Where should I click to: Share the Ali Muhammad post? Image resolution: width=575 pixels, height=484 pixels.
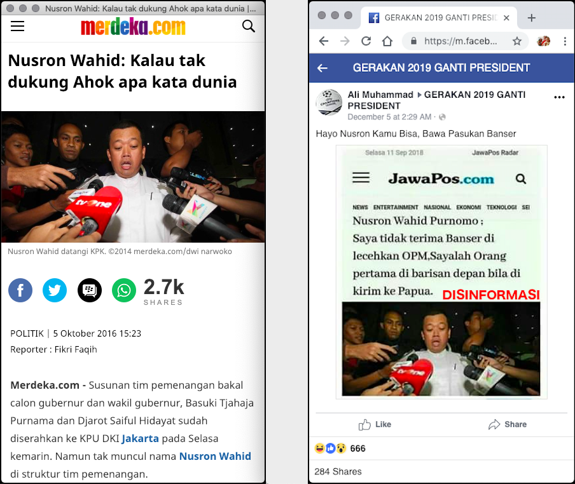[508, 424]
